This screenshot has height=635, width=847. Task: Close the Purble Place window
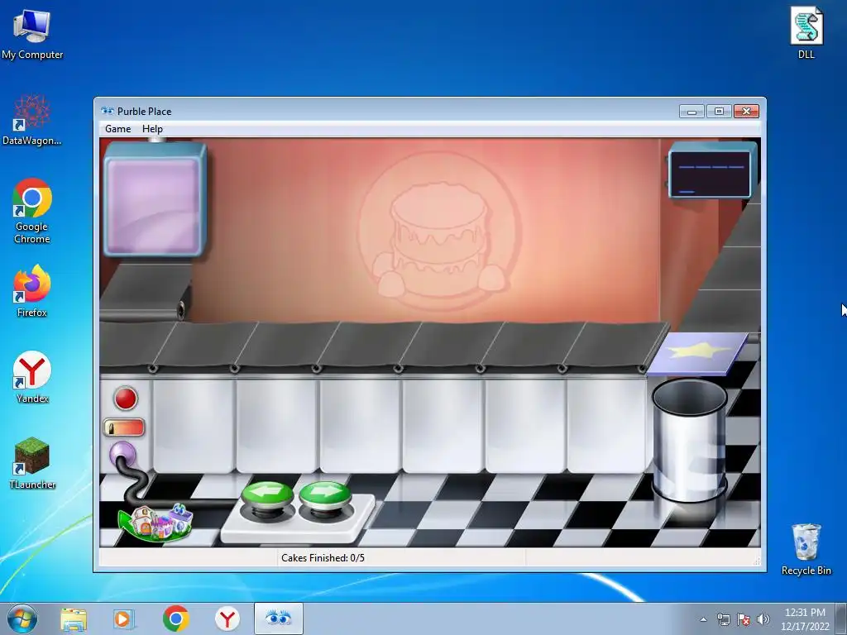click(x=746, y=112)
